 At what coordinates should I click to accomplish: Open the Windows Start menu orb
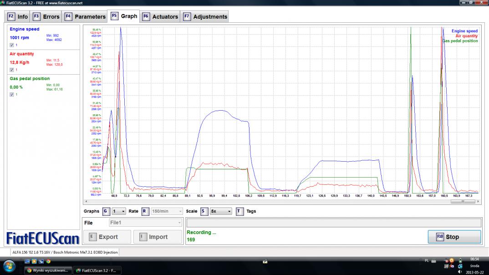click(10, 266)
